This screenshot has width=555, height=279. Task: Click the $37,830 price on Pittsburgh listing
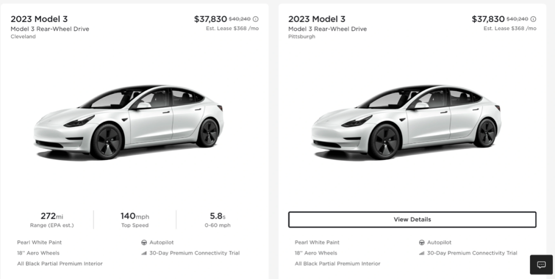(x=488, y=19)
